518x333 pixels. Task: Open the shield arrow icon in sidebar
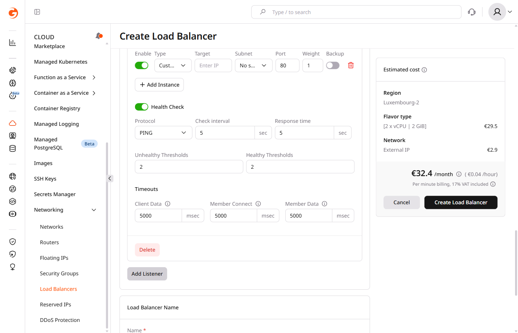tap(13, 254)
